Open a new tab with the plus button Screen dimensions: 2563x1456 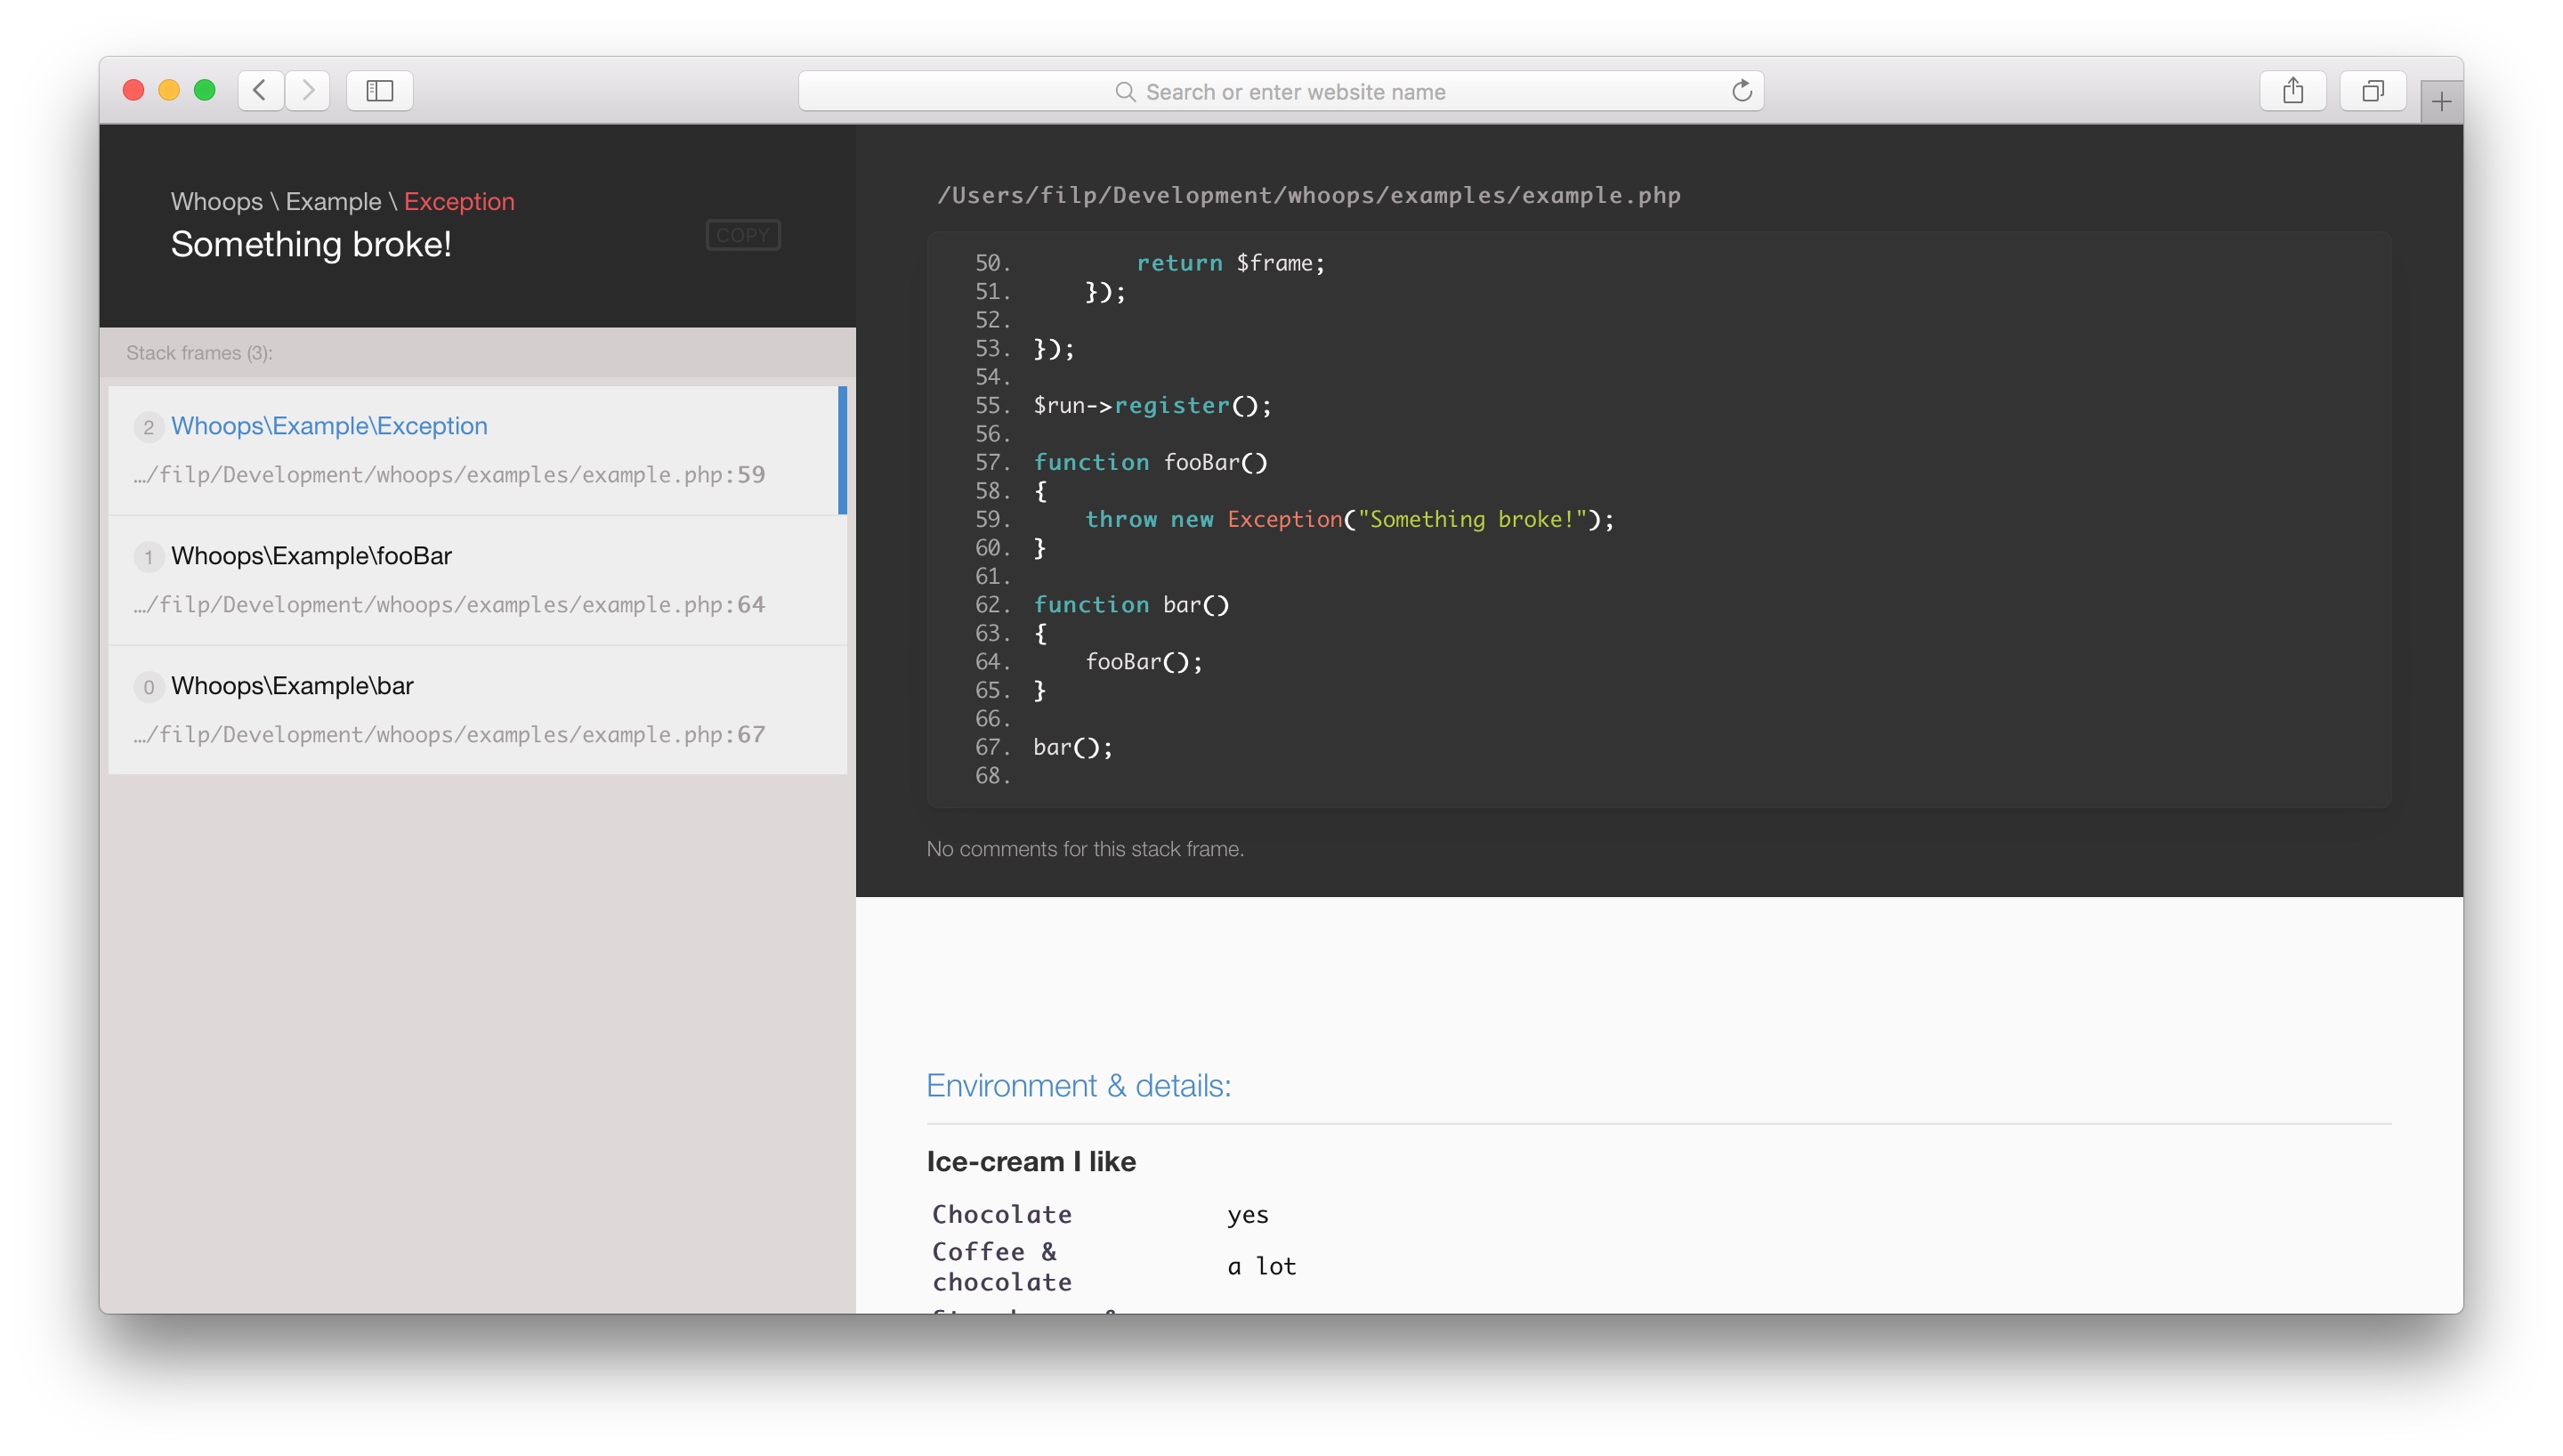(2441, 102)
